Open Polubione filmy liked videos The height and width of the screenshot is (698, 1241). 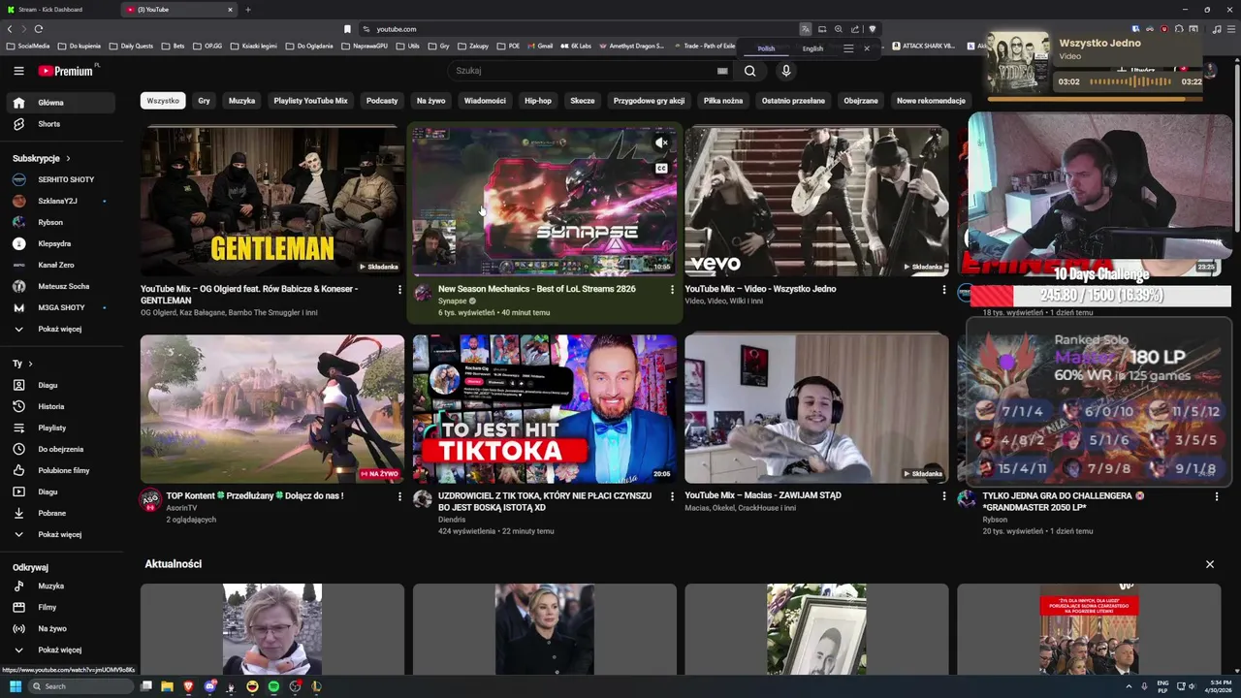click(x=60, y=470)
